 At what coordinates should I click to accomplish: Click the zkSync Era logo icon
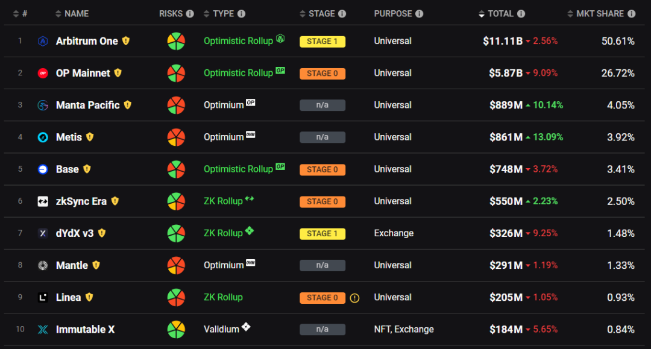click(43, 202)
